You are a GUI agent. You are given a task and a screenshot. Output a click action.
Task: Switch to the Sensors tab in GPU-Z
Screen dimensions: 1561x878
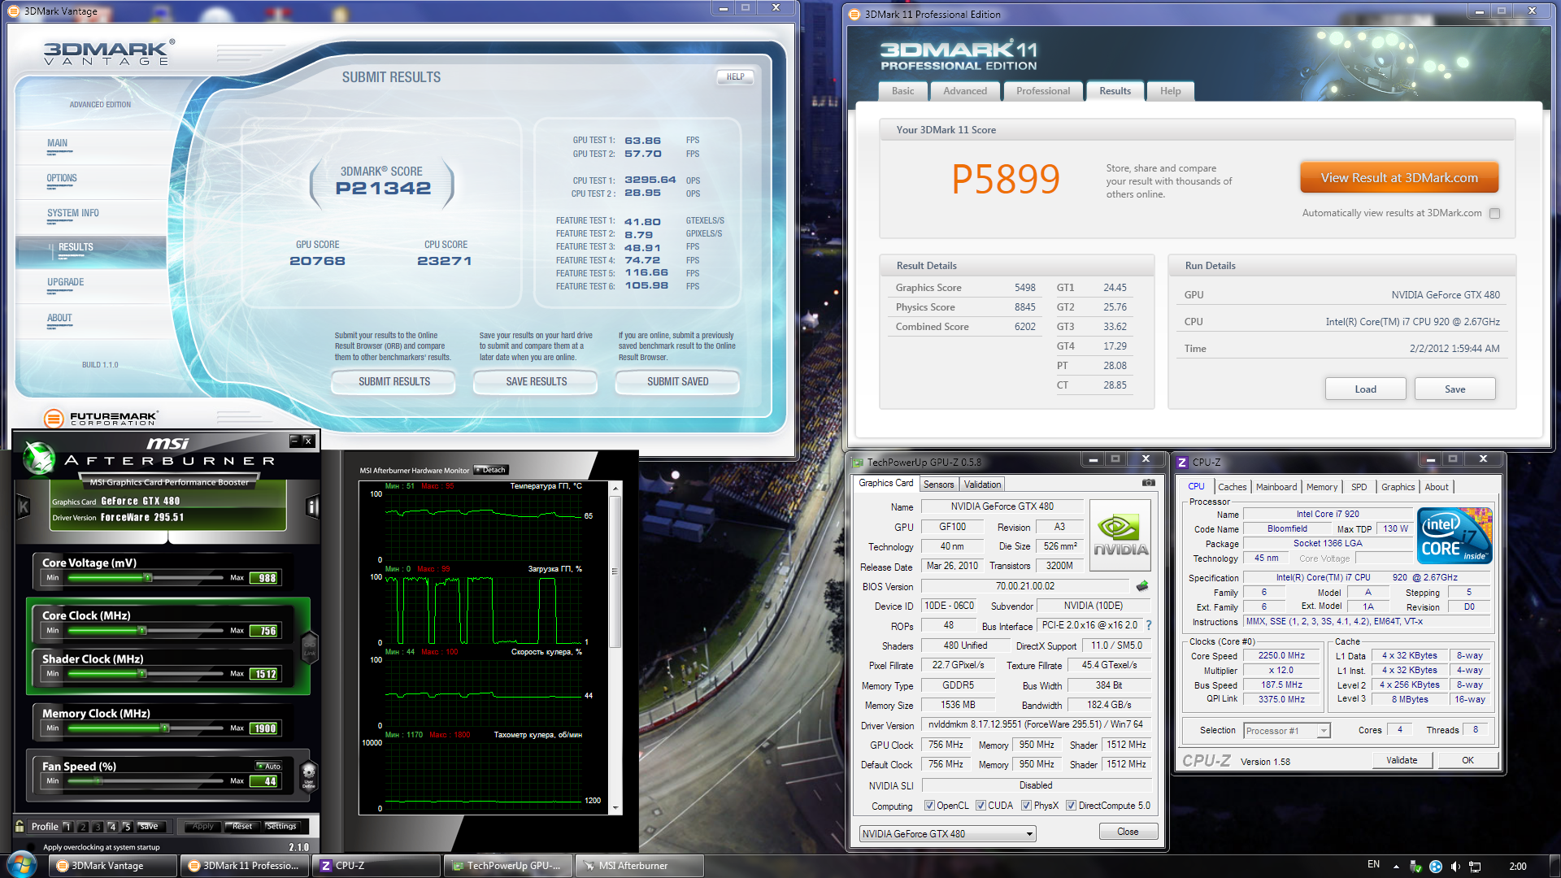coord(938,484)
